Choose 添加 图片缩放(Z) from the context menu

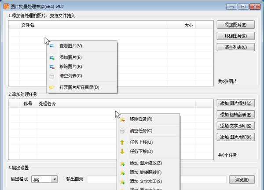(148, 163)
